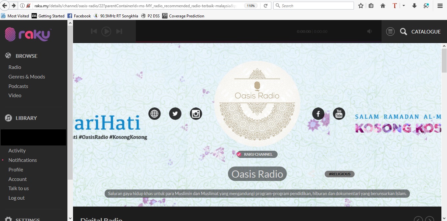The height and width of the screenshot is (221, 447).
Task: Go back with the browser back arrow
Action: (x=5, y=6)
